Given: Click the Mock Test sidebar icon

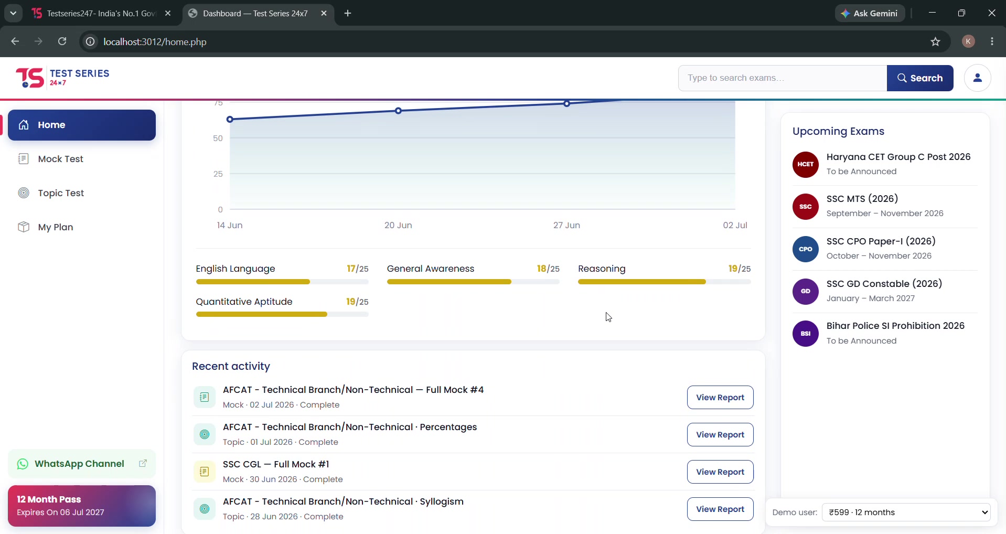Looking at the screenshot, I should pyautogui.click(x=24, y=159).
